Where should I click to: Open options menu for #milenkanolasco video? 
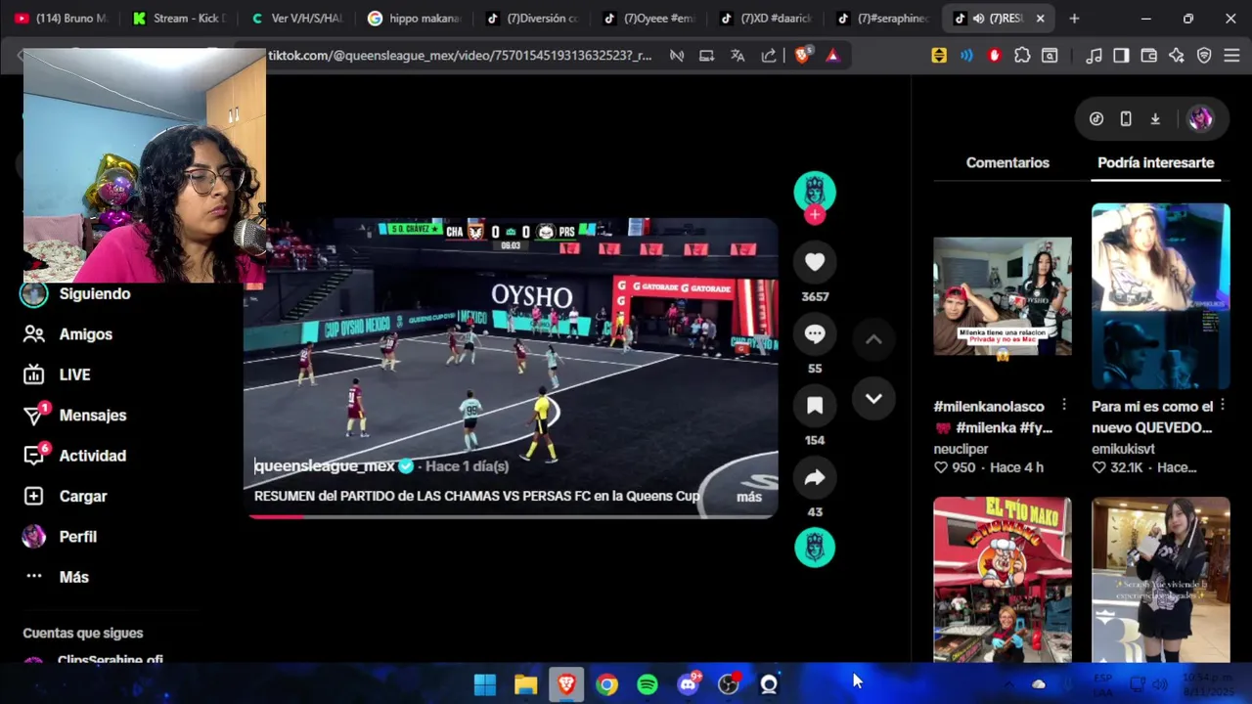click(x=1064, y=405)
